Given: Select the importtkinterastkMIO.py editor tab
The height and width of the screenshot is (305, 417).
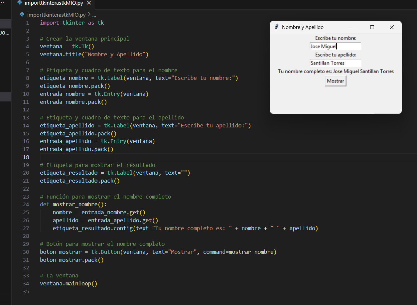Looking at the screenshot, I should click(54, 3).
